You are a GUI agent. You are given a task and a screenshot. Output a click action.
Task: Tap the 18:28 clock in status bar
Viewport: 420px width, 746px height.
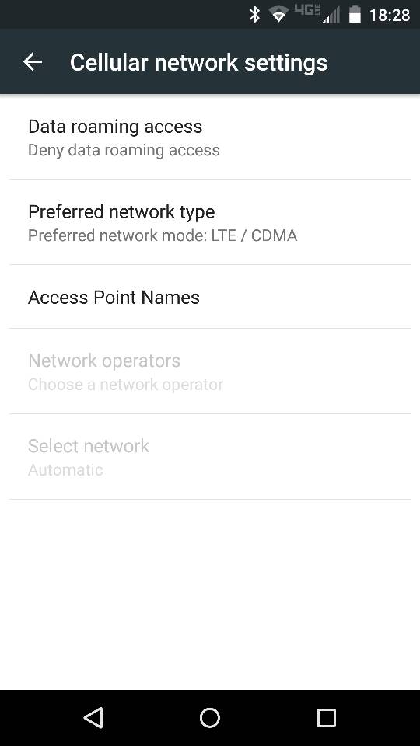click(390, 16)
